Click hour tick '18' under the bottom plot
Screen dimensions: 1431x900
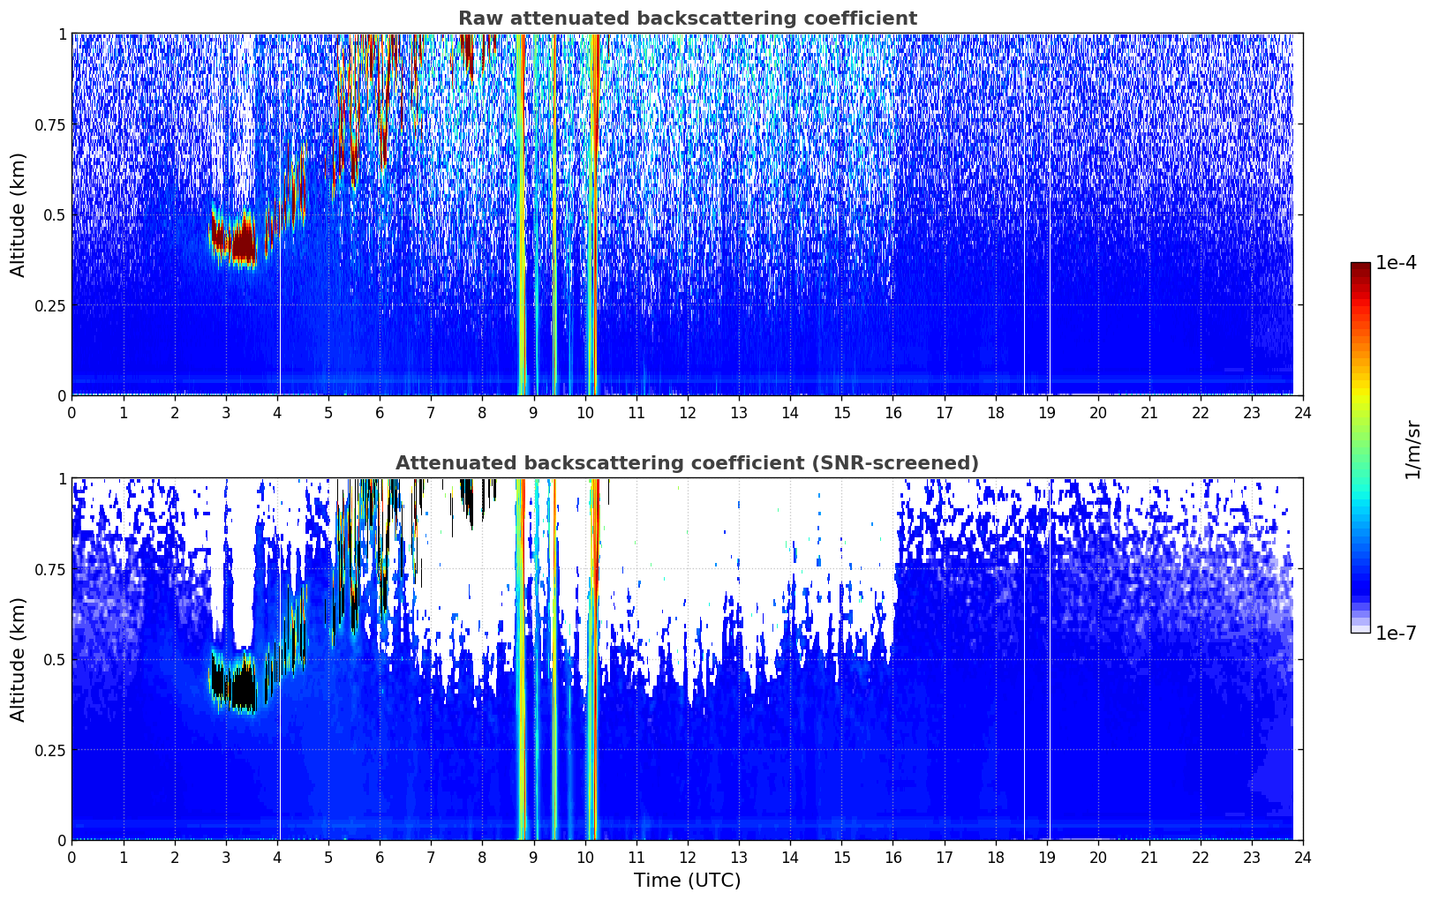pyautogui.click(x=996, y=857)
